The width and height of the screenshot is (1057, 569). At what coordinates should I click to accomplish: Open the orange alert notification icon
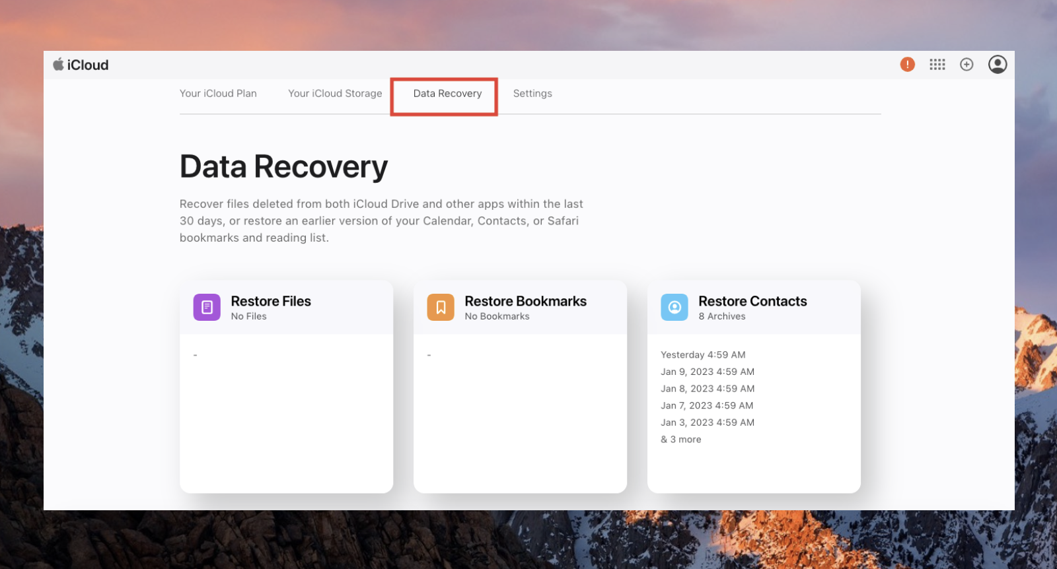coord(908,64)
